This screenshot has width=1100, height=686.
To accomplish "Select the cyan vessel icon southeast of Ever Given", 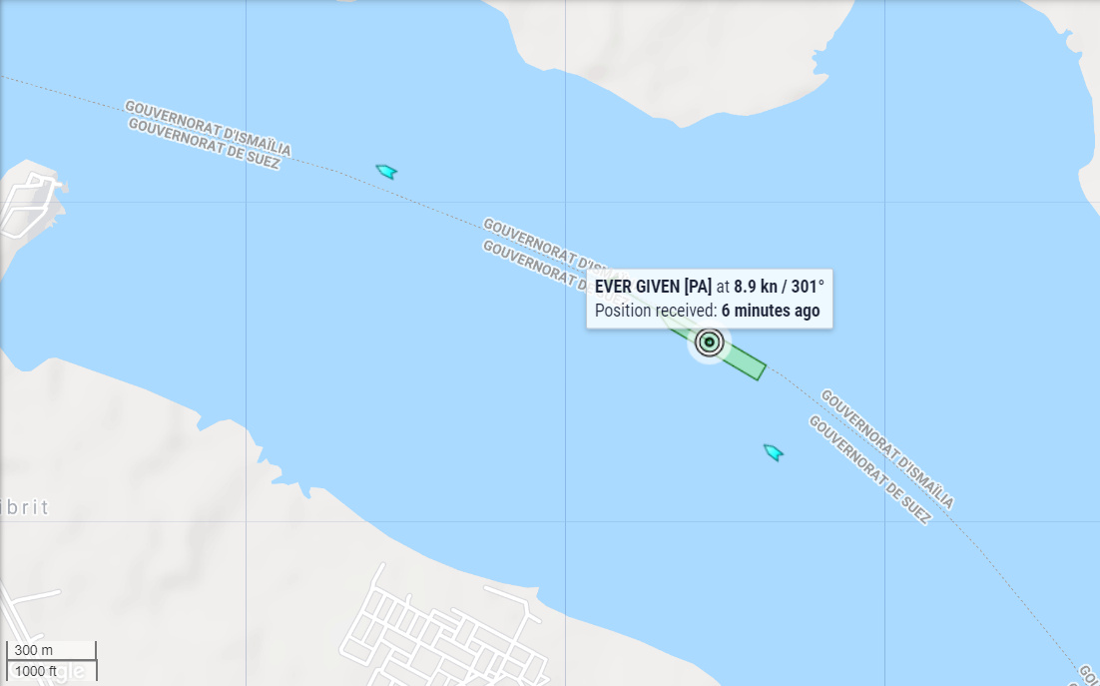I will (x=773, y=452).
